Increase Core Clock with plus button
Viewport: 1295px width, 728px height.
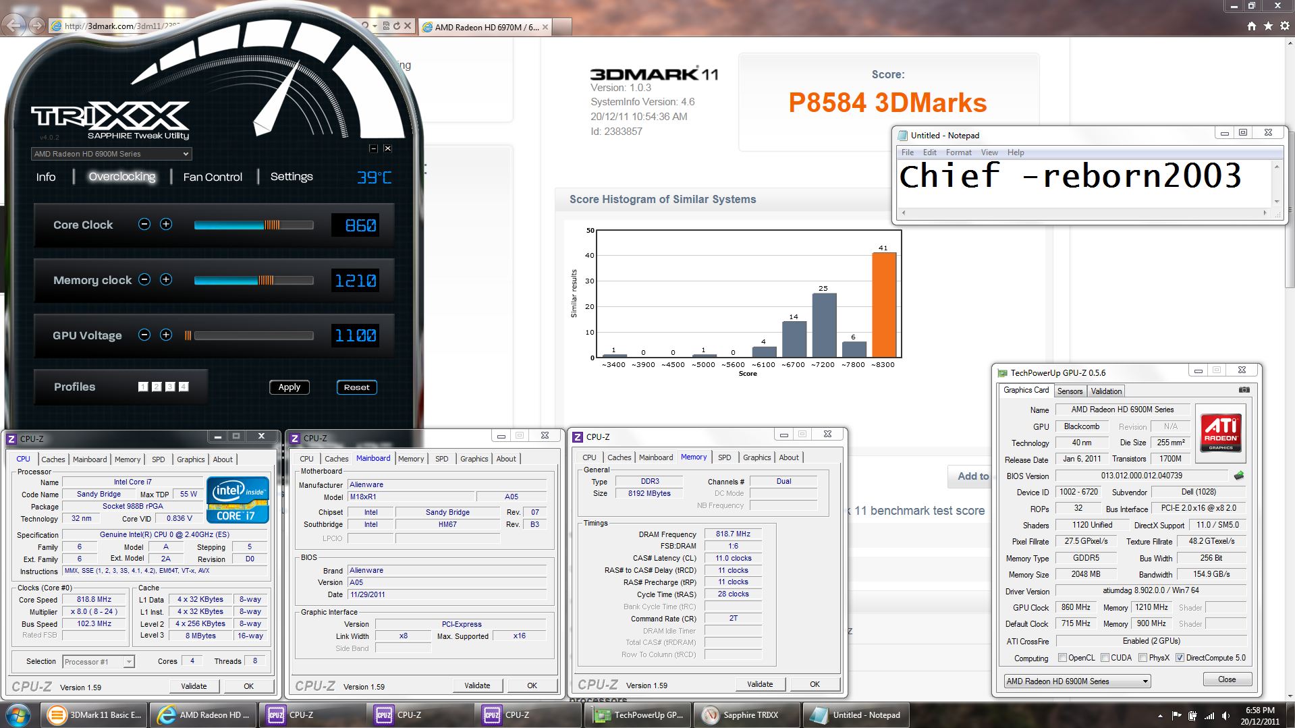click(166, 224)
